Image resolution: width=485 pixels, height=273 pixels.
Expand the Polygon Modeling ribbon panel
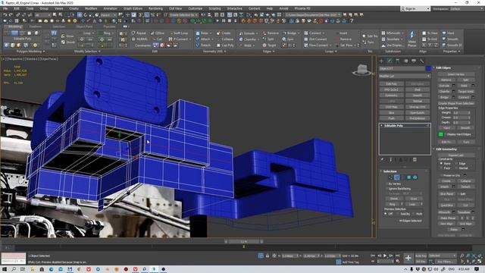click(x=30, y=52)
